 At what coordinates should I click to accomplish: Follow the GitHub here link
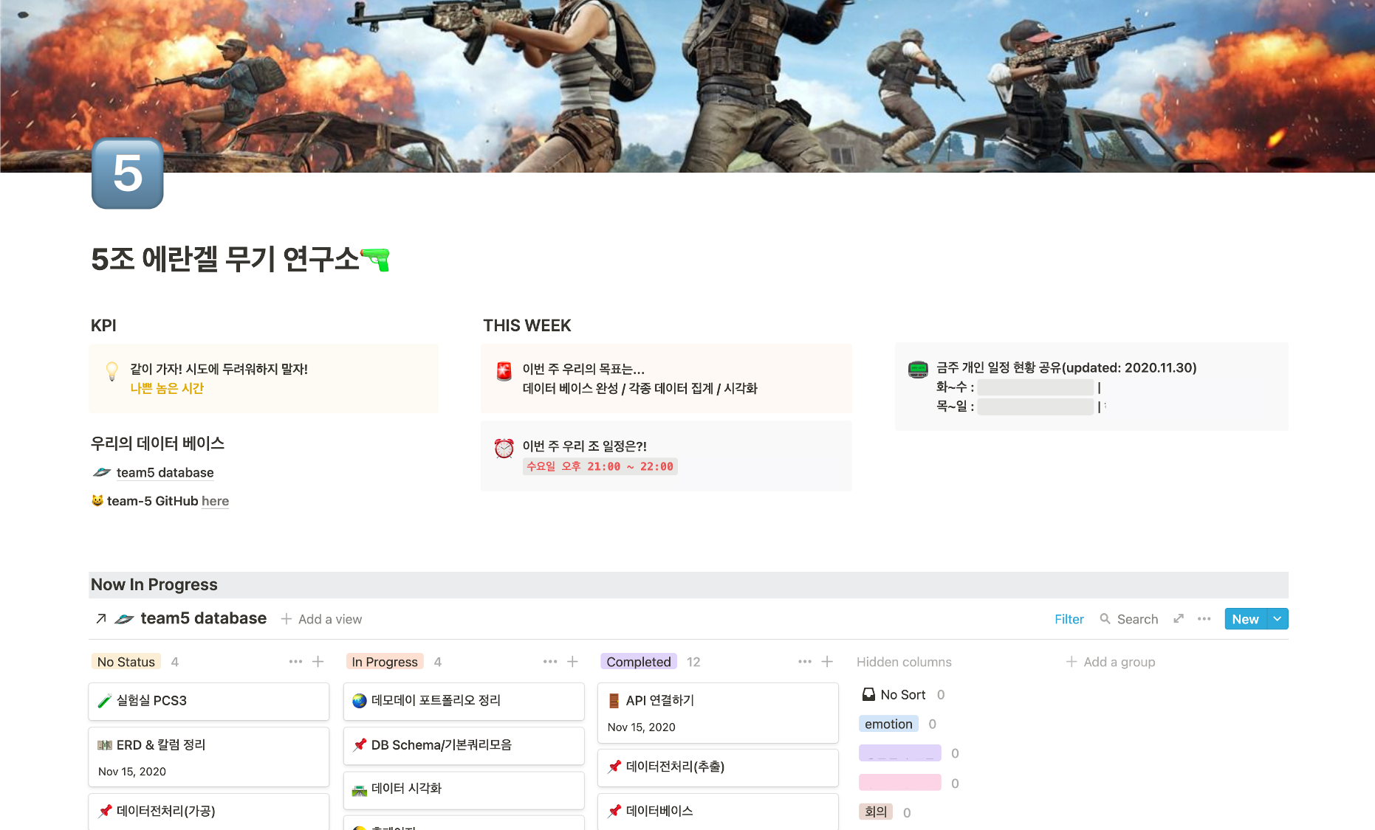point(215,501)
